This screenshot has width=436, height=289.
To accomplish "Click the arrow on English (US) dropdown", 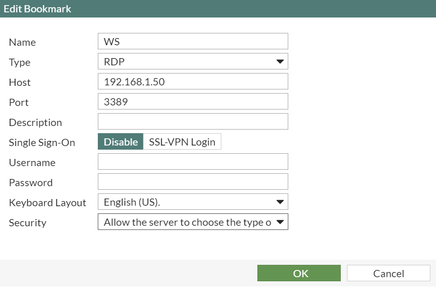I will click(x=280, y=202).
